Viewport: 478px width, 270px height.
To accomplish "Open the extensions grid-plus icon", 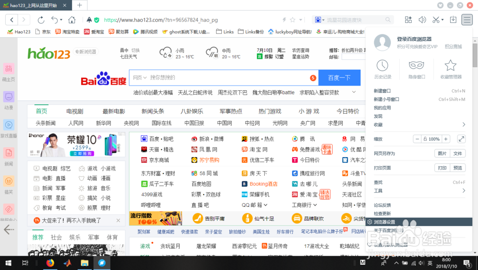I will coord(408,20).
